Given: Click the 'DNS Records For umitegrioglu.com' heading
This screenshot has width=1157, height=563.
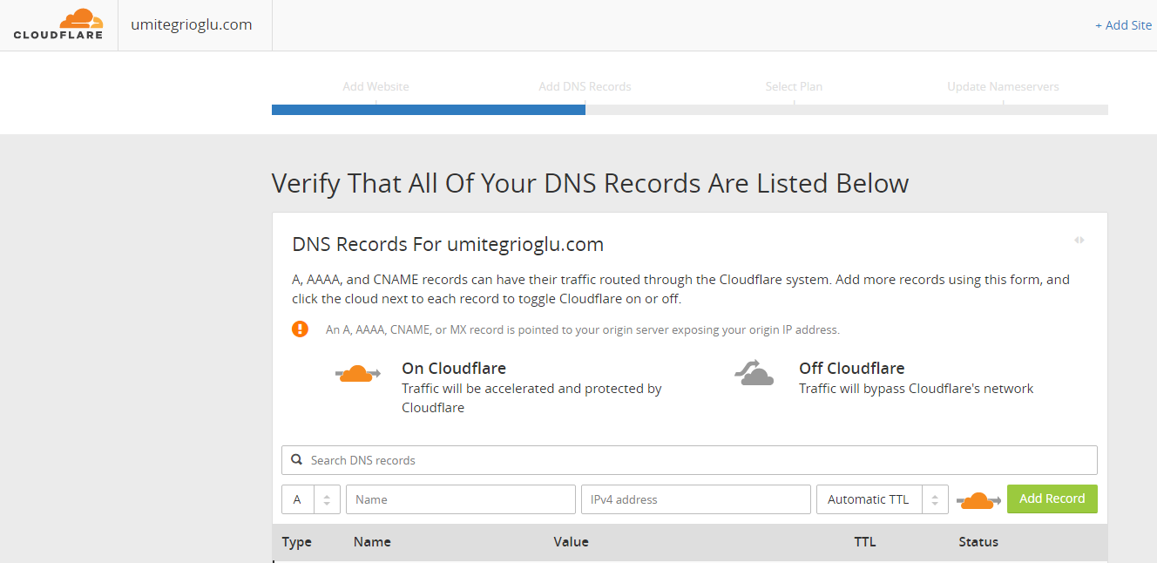Looking at the screenshot, I should point(448,244).
